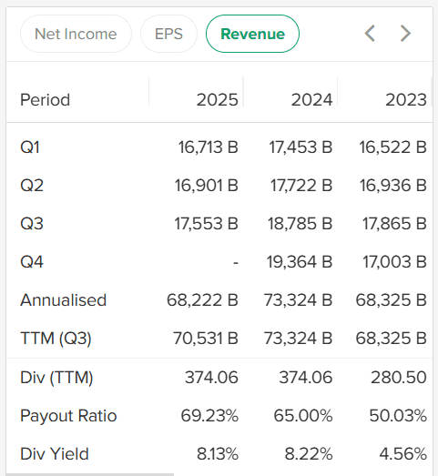Select the TTM (Q3) row label
The width and height of the screenshot is (438, 476).
[56, 339]
